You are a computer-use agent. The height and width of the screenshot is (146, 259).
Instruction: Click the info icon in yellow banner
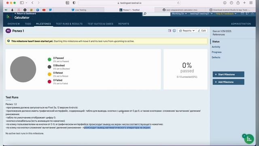[8, 41]
